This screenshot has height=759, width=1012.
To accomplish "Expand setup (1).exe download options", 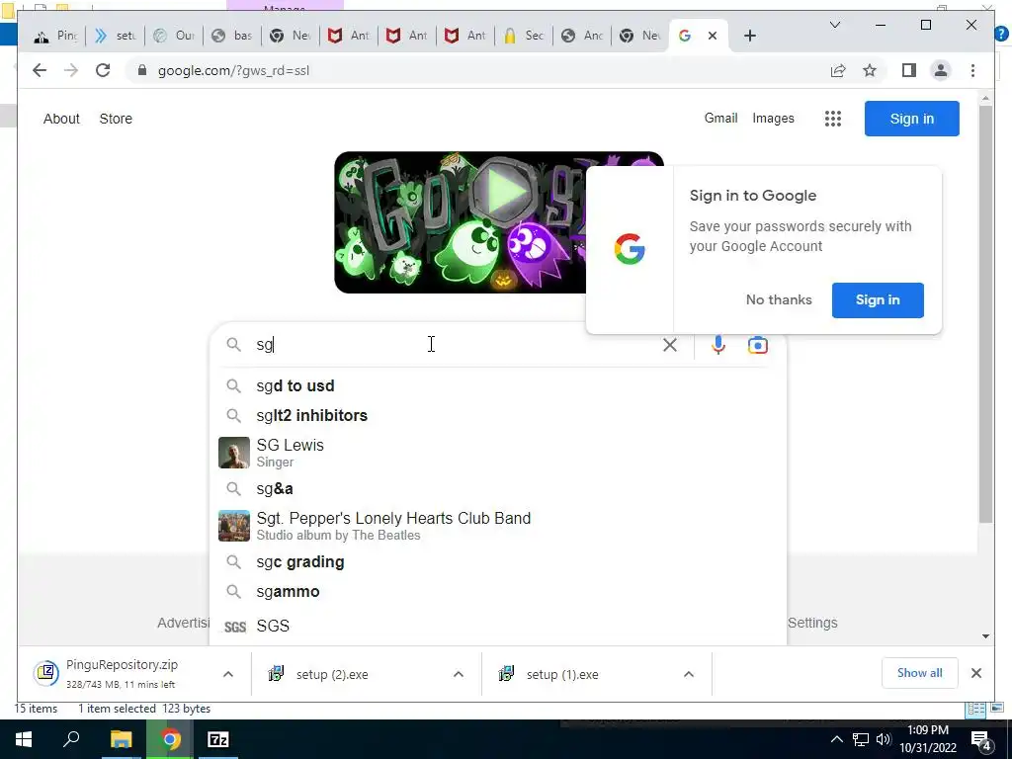I will pyautogui.click(x=689, y=674).
